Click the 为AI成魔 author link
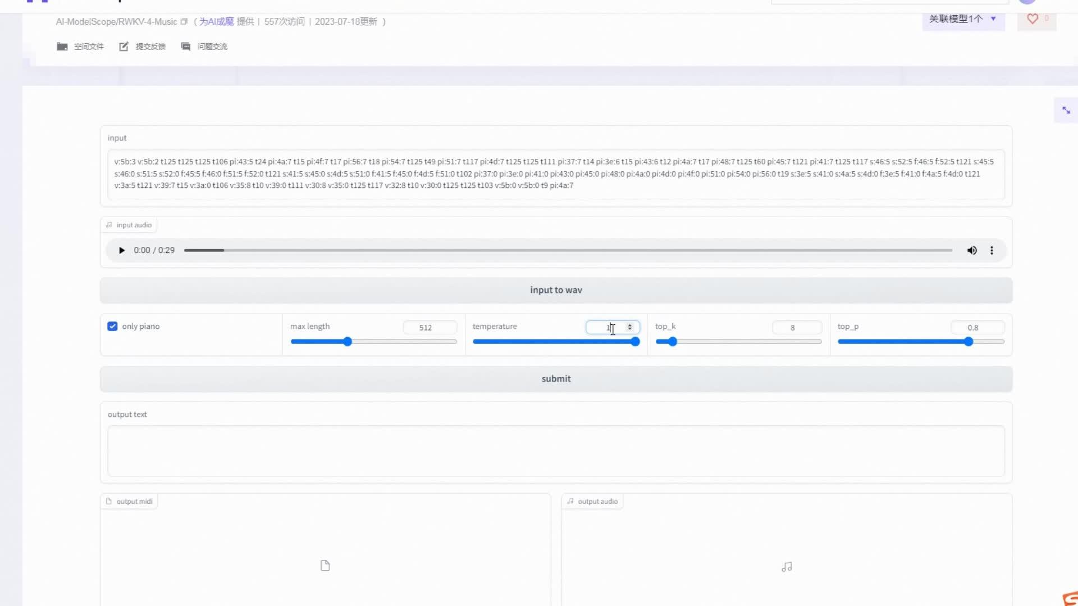The height and width of the screenshot is (606, 1078). coord(216,22)
